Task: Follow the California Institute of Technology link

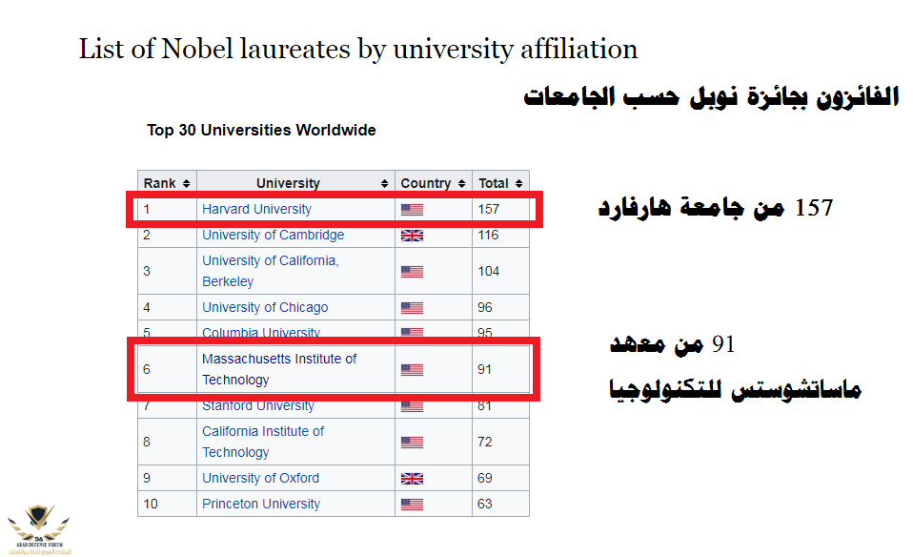Action: (x=263, y=442)
